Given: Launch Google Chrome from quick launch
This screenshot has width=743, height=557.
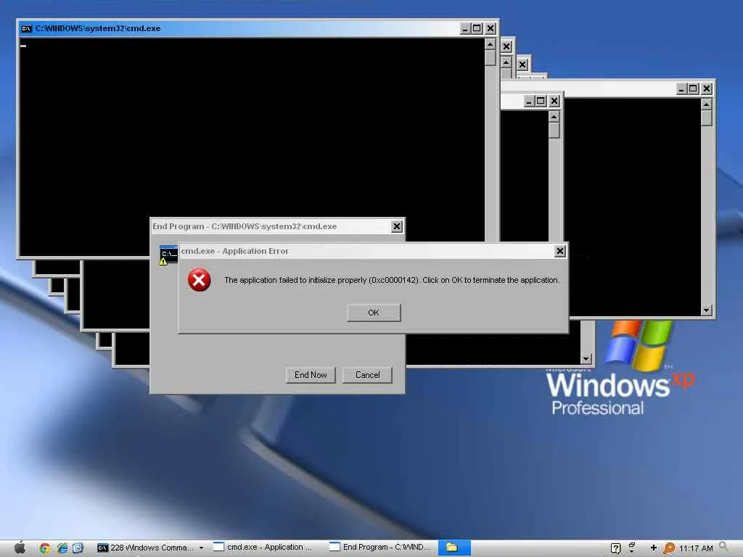Looking at the screenshot, I should point(45,548).
